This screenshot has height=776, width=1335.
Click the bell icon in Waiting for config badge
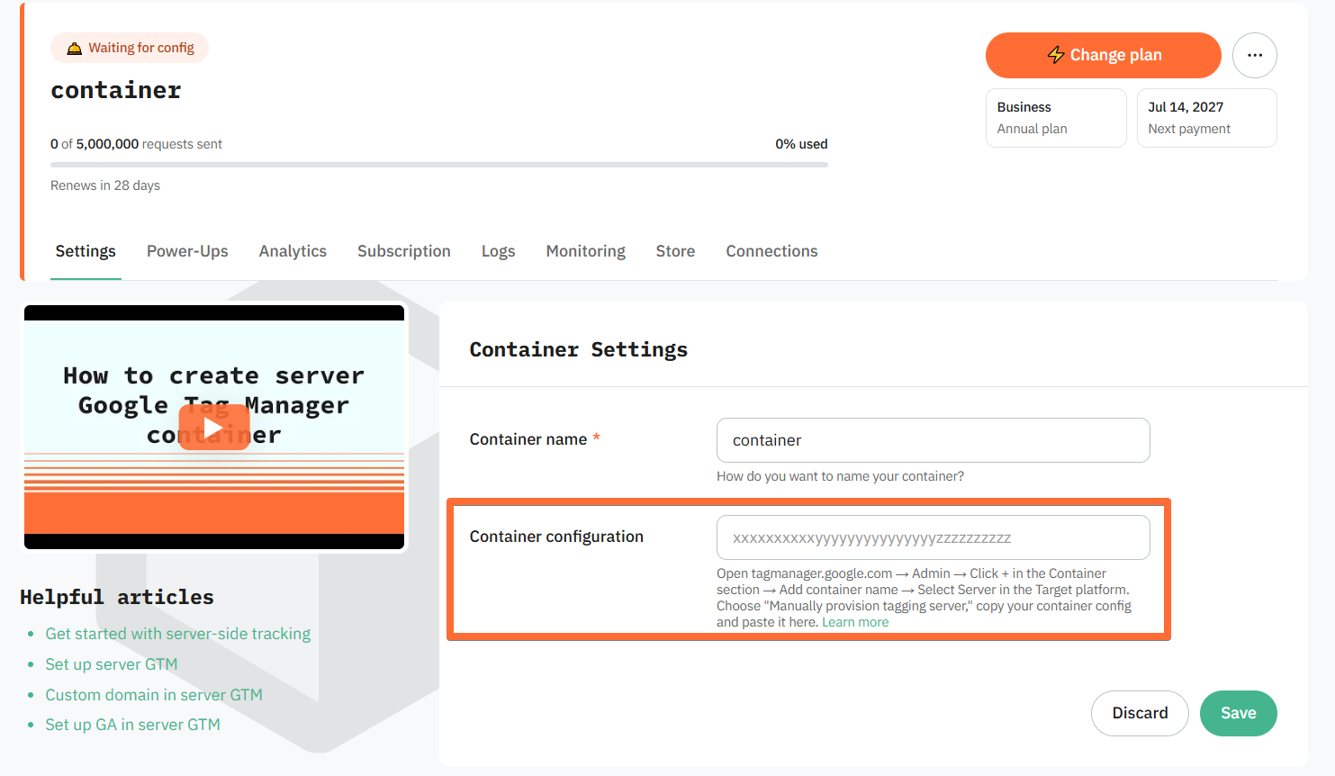click(x=74, y=48)
